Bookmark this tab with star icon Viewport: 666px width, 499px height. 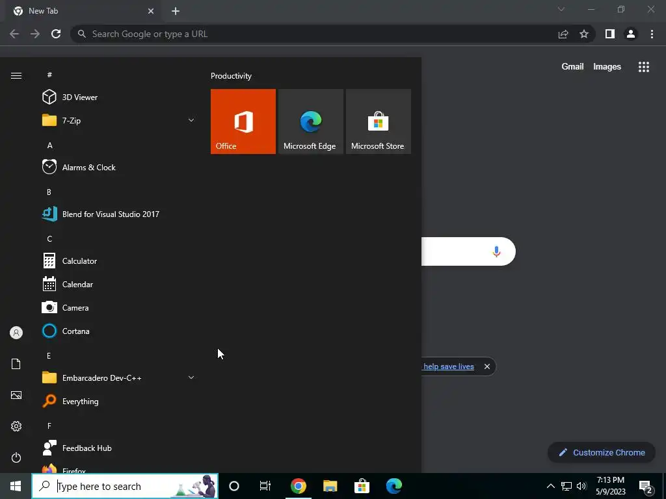pyautogui.click(x=584, y=34)
